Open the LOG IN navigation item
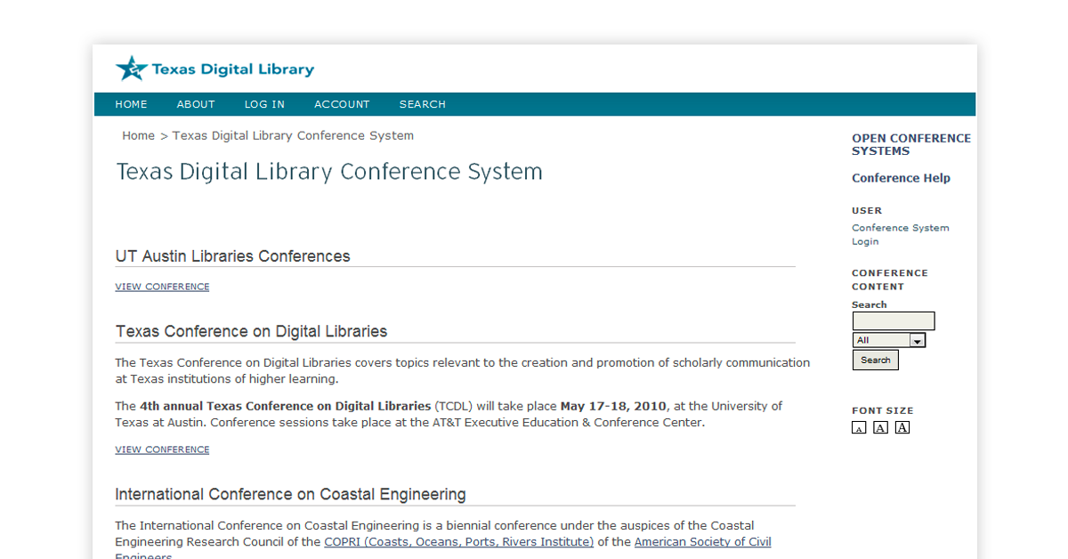Viewport: 1068px width, 559px height. pos(264,104)
